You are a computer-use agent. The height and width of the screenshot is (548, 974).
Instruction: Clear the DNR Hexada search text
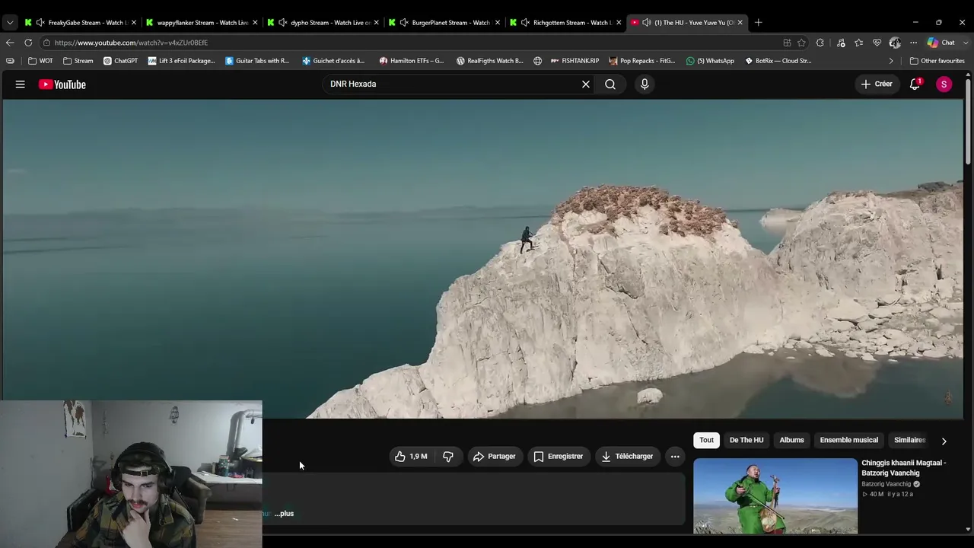click(x=586, y=84)
